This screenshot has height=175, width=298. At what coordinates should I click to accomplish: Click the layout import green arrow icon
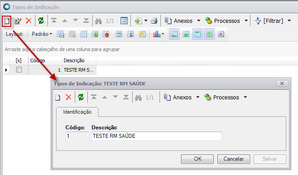pos(95,34)
